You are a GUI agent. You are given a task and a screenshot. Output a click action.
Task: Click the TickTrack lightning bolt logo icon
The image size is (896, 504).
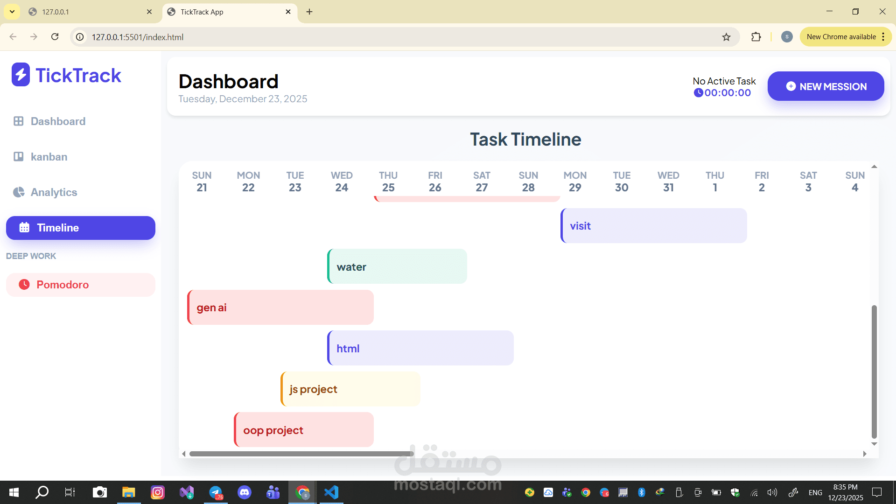21,75
